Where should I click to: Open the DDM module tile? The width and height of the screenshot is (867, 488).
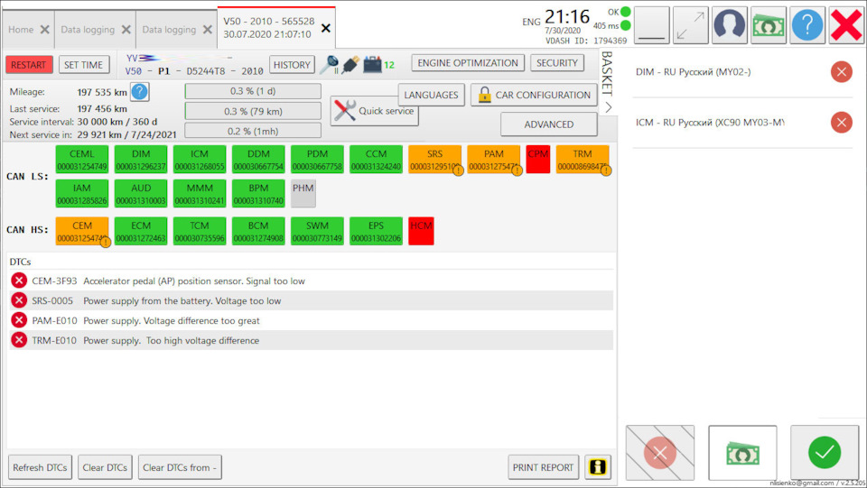point(258,160)
